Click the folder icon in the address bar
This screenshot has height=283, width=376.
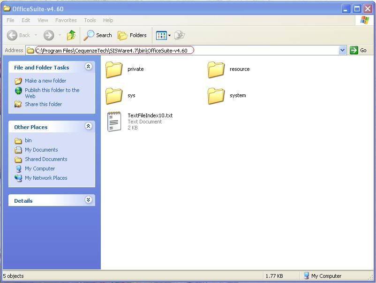[x=30, y=50]
